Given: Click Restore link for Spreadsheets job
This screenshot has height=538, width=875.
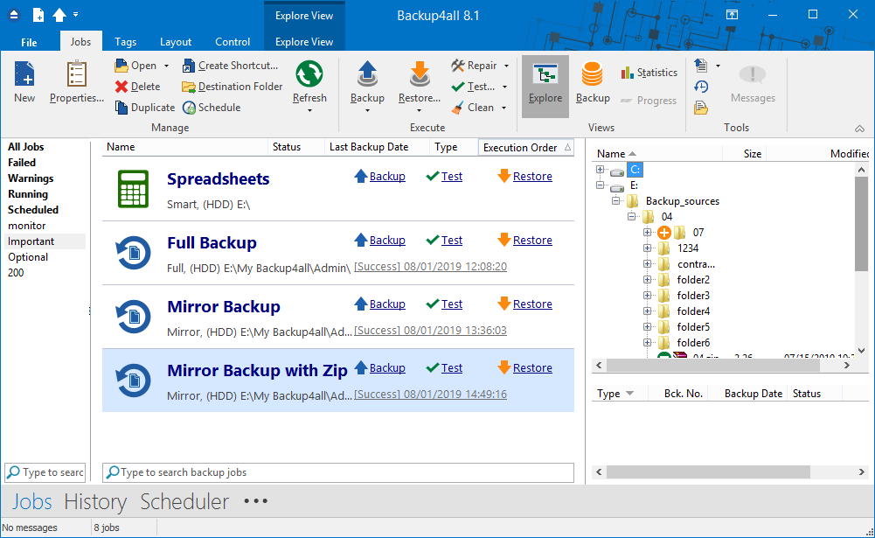Looking at the screenshot, I should (x=532, y=177).
